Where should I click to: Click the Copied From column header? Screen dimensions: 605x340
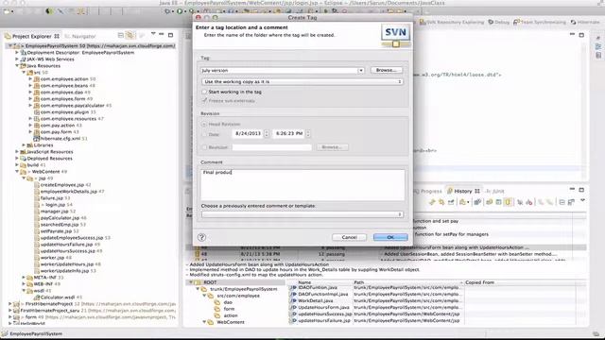(479, 282)
